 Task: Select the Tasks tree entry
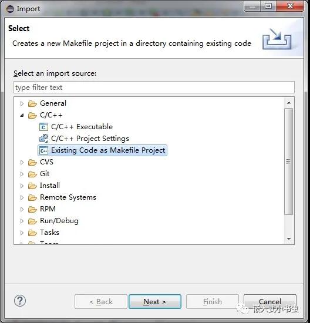click(49, 233)
